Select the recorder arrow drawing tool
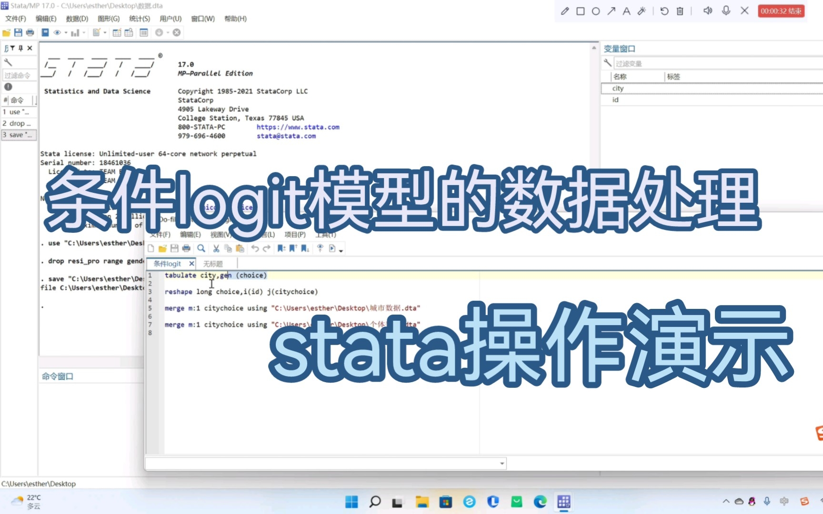The image size is (823, 514). [x=611, y=11]
